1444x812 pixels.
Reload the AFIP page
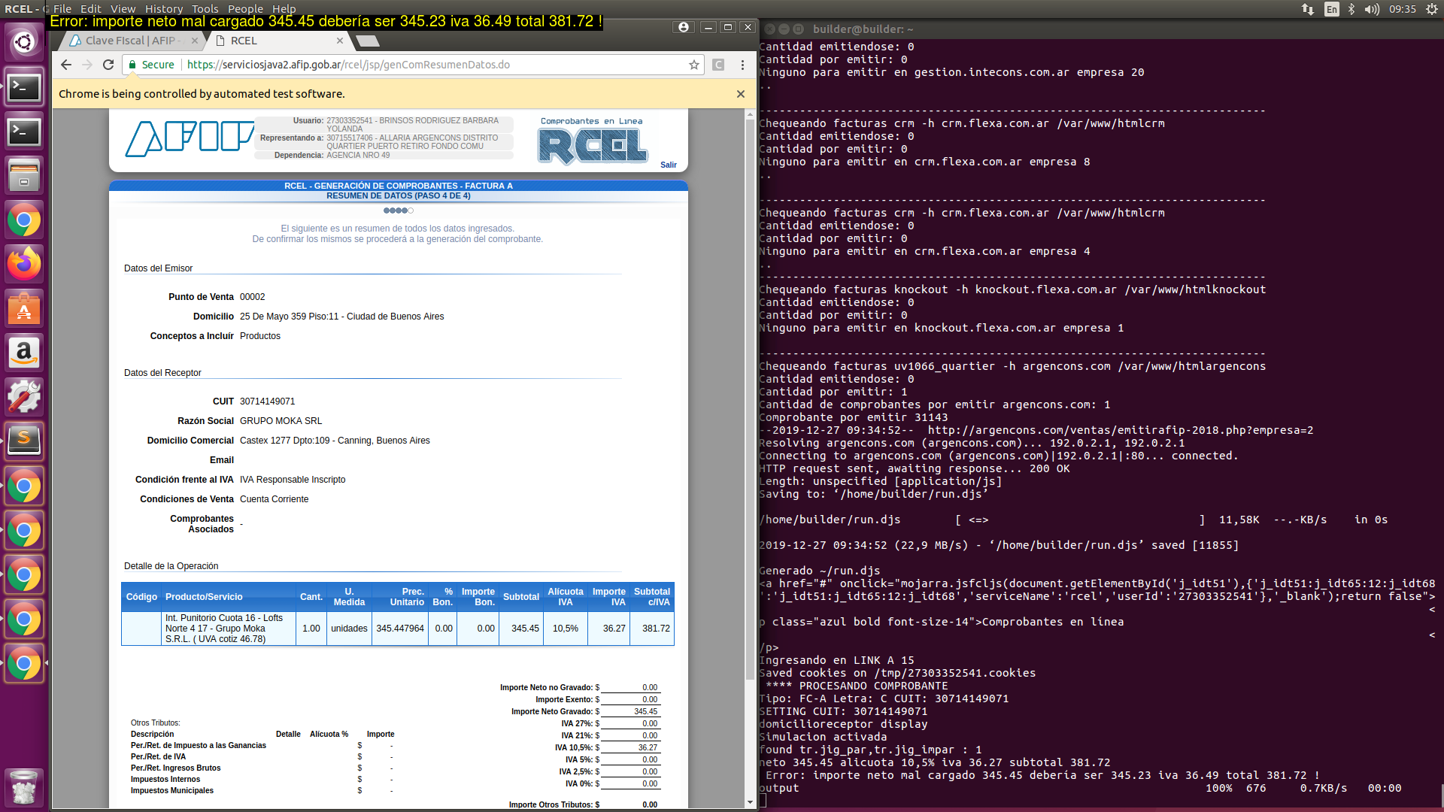[108, 65]
